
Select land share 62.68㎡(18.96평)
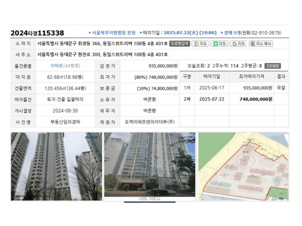65,77
